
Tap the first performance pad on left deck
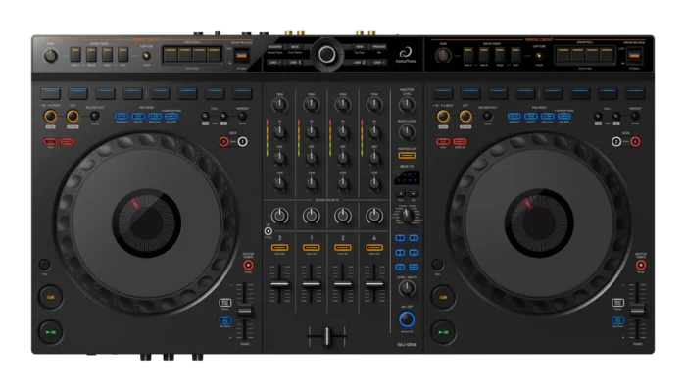click(x=52, y=94)
